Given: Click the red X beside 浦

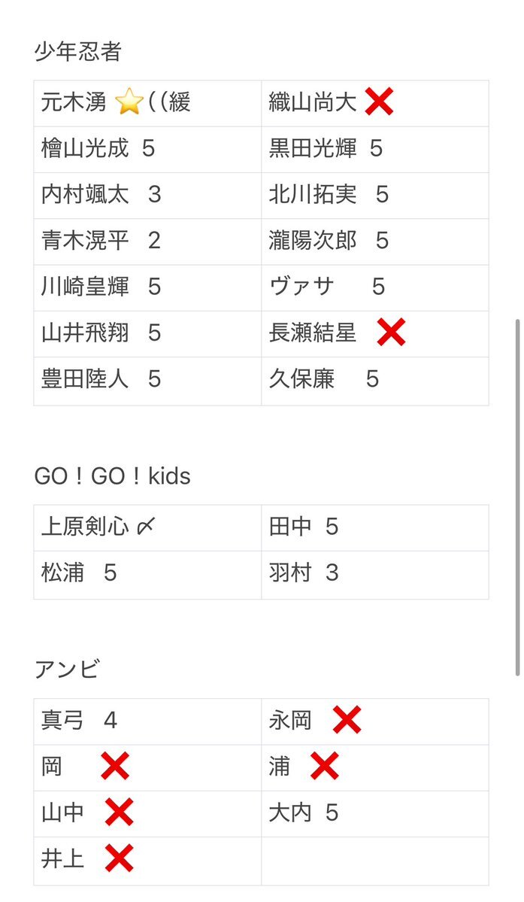Looking at the screenshot, I should click(x=325, y=767).
